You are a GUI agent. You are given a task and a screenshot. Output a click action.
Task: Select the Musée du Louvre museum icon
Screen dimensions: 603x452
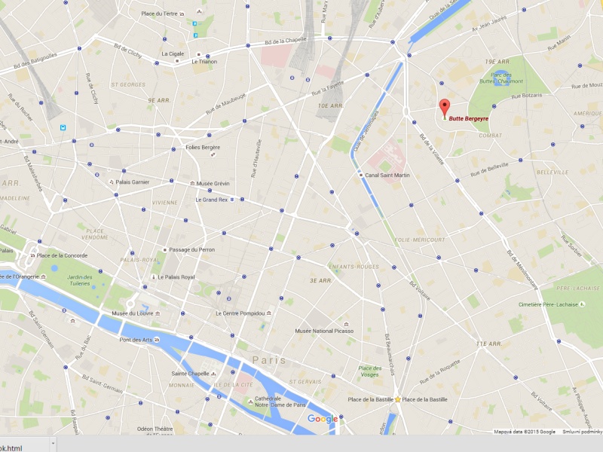(158, 313)
